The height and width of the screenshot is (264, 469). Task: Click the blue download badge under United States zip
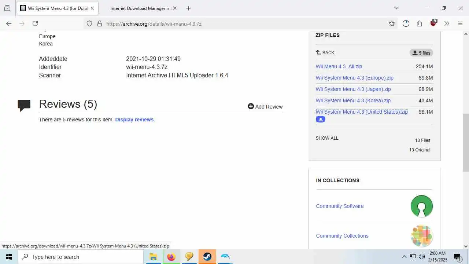[x=321, y=119]
